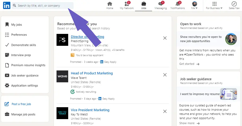Screen dimensions: 242x126
Task: Dismiss Director of Marketing job
Action: [x=165, y=38]
